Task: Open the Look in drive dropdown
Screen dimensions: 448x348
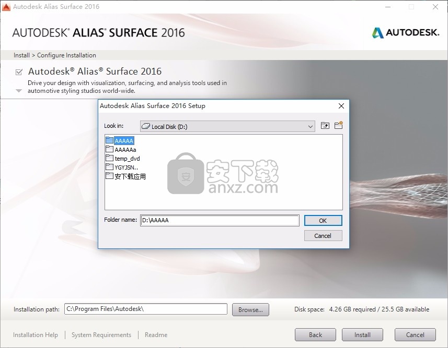Action: pos(227,126)
